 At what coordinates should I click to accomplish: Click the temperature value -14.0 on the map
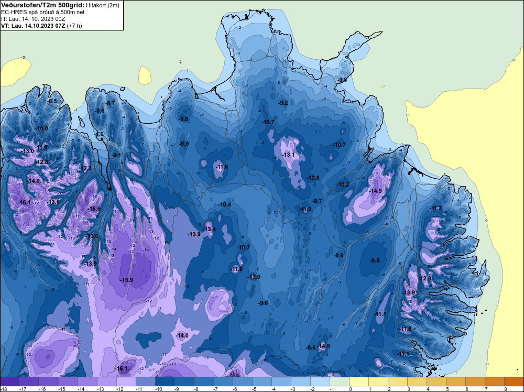[x=182, y=335]
